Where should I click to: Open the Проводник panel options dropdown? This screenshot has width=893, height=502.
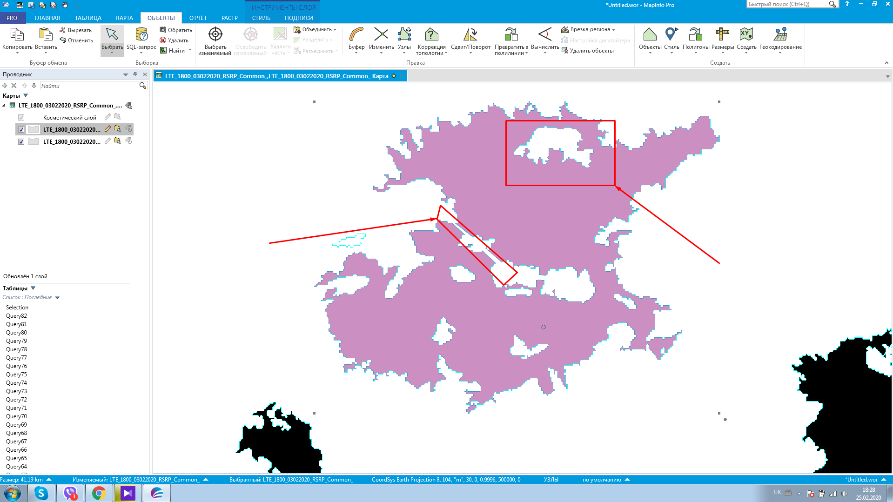(125, 74)
